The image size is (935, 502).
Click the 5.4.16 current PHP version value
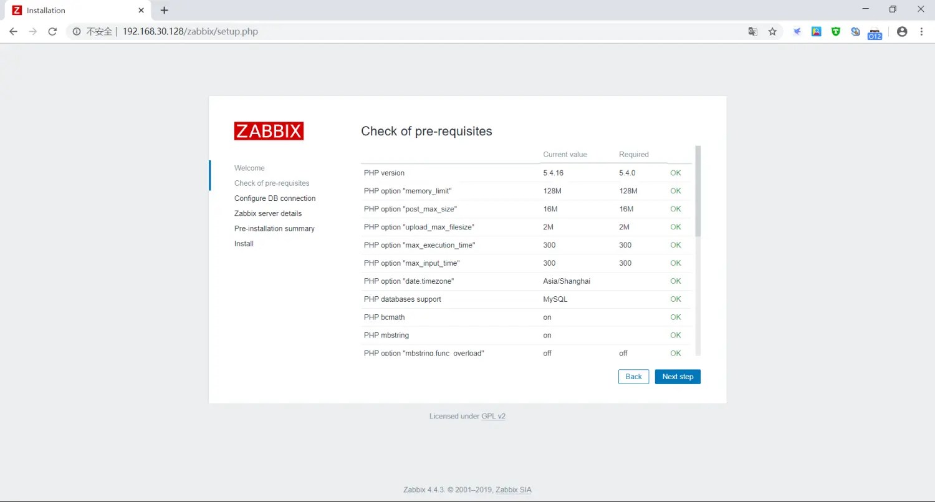[x=554, y=173]
